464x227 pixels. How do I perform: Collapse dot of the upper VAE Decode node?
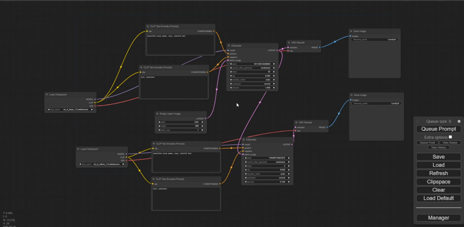289,42
